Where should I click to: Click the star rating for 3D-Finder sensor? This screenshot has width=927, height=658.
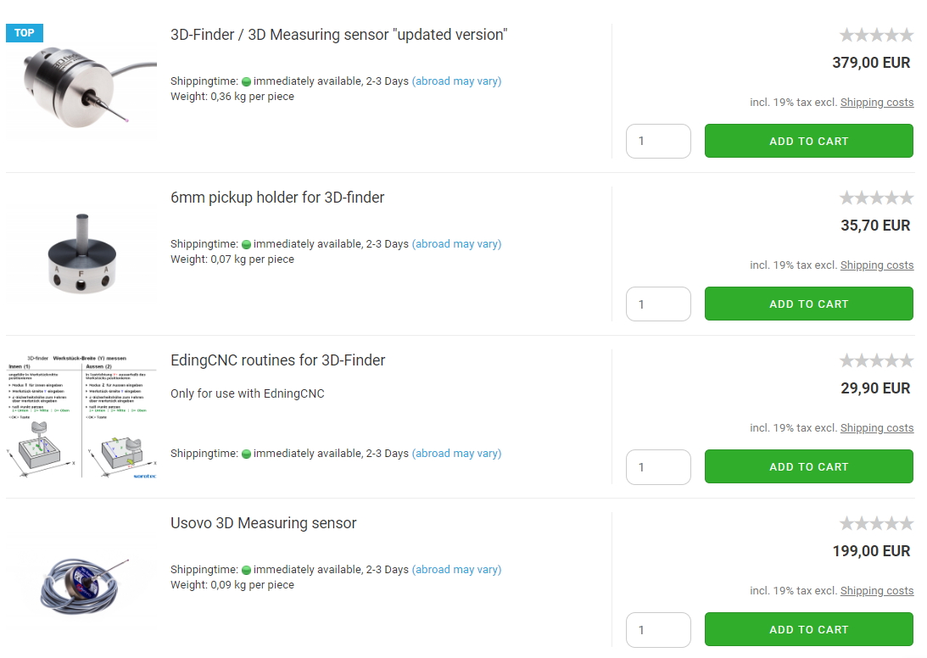(x=876, y=35)
